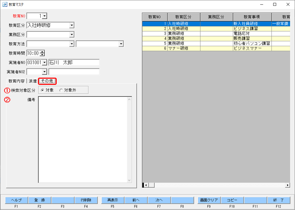Image resolution: width=295 pixels, height=210 pixels.
Task: Click the 終了 F12 button
Action: coord(279,200)
